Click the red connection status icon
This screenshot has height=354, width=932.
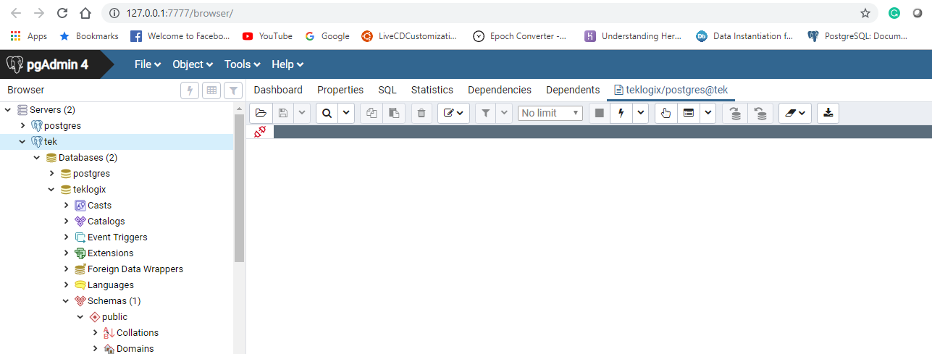pos(260,131)
